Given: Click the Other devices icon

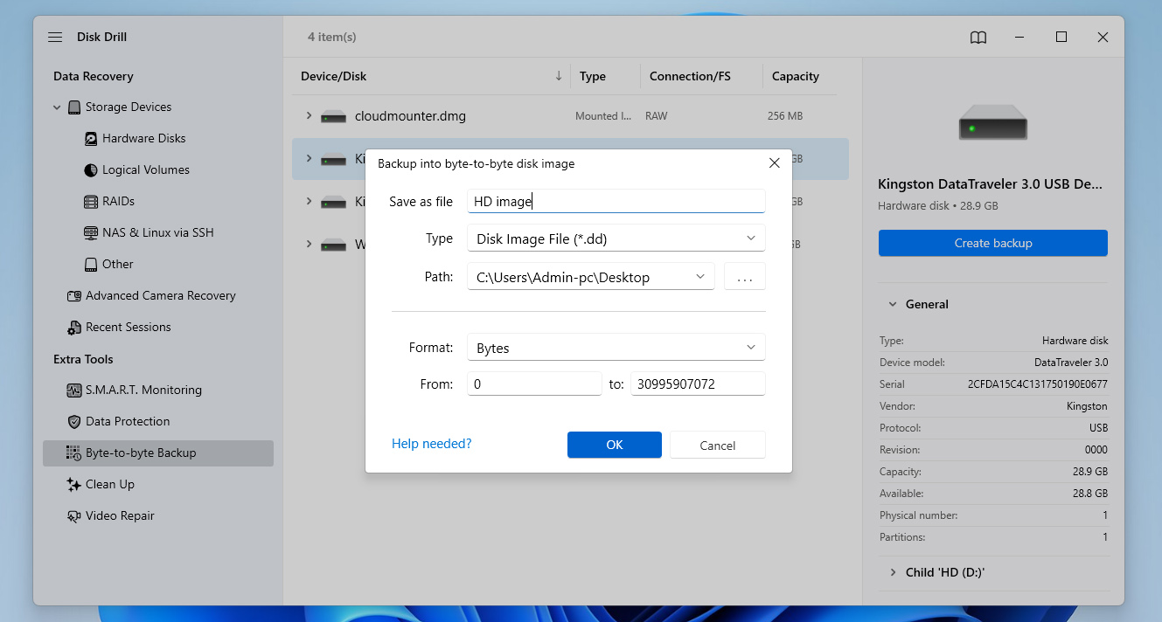Looking at the screenshot, I should click(91, 265).
